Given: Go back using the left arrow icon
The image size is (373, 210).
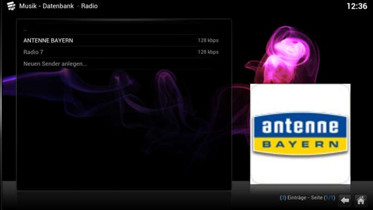Looking at the screenshot, I should point(345,200).
